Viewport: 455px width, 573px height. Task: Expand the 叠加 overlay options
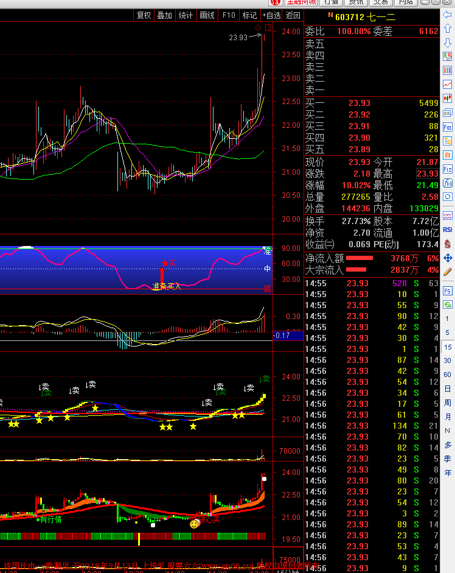[164, 15]
